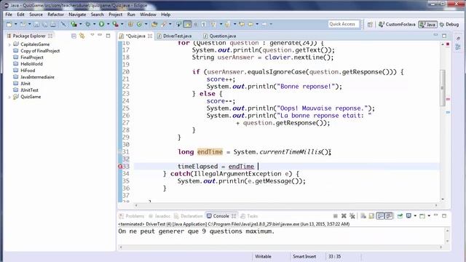Image resolution: width=466 pixels, height=262 pixels.
Task: Switch to the Javadoc view tab
Action: coord(159,216)
